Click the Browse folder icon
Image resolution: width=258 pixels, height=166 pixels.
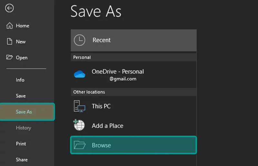80,145
